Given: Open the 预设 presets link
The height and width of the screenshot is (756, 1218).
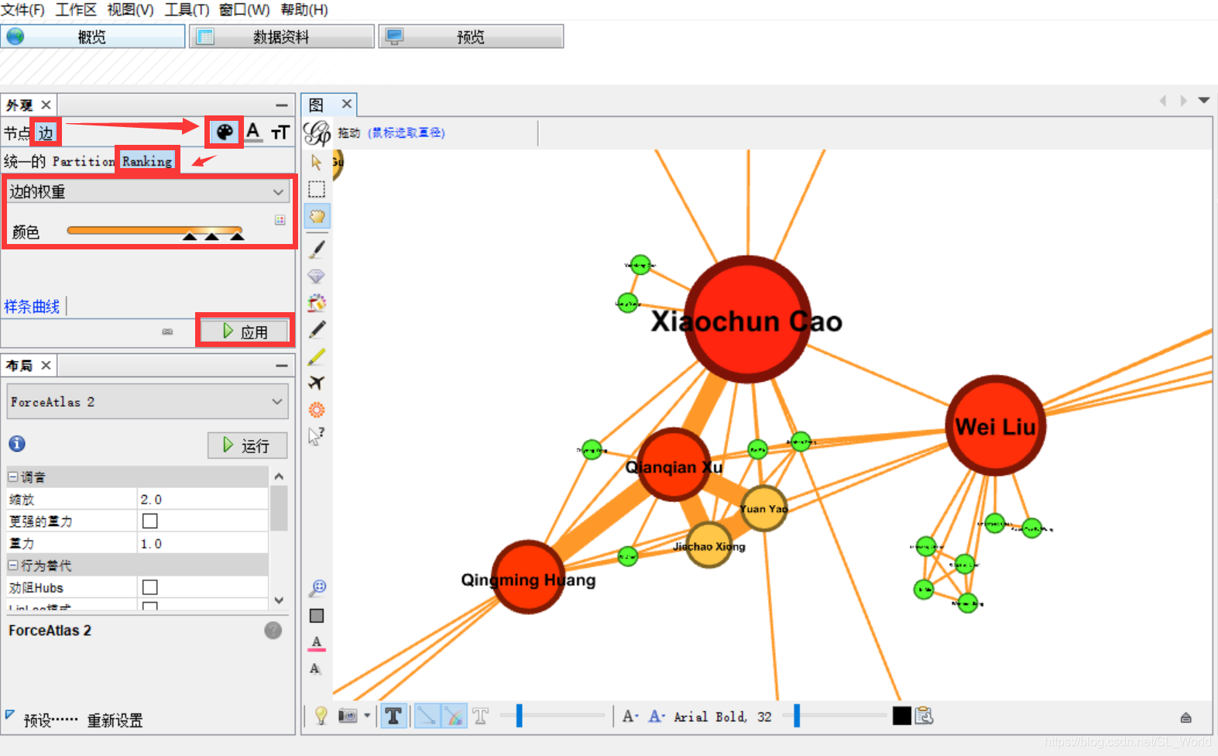Looking at the screenshot, I should coord(50,720).
